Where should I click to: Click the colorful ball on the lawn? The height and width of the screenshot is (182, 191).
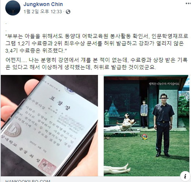(x=145, y=137)
